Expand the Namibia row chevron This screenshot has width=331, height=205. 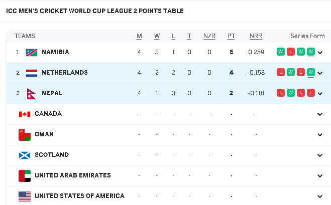coord(320,52)
